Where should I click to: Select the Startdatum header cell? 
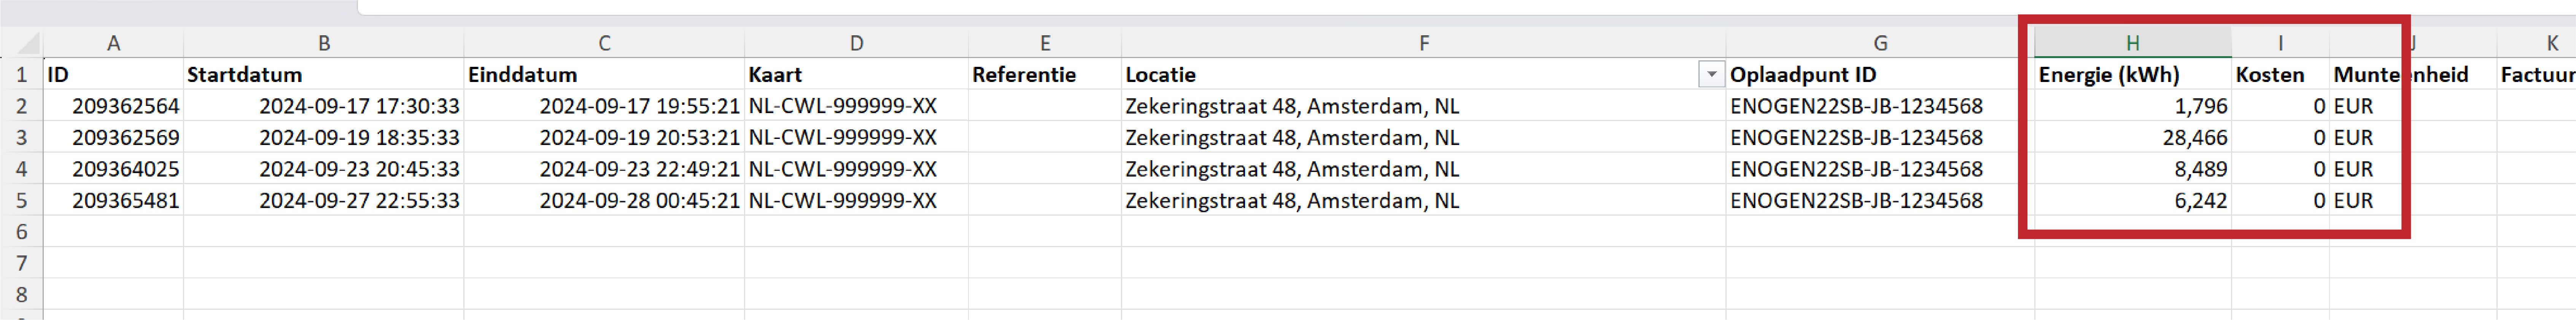(323, 75)
